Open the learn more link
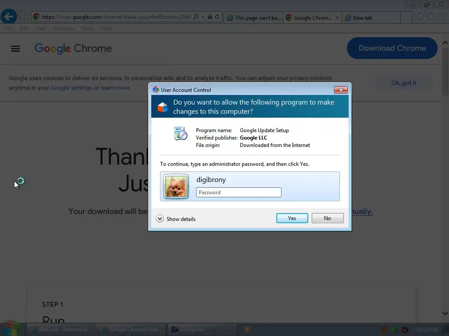 point(115,87)
